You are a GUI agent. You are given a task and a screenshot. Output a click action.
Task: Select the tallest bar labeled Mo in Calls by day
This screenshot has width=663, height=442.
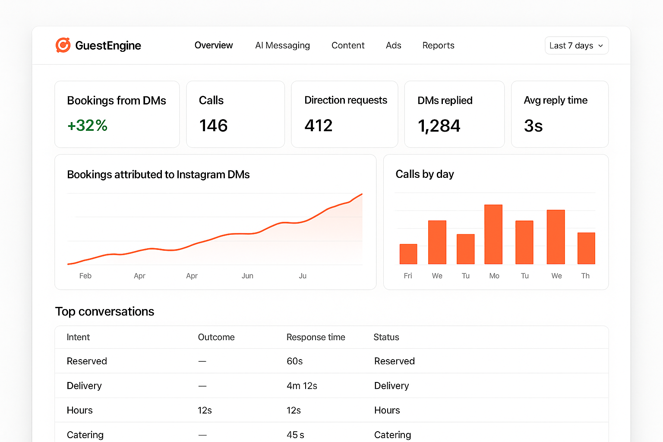coord(494,235)
